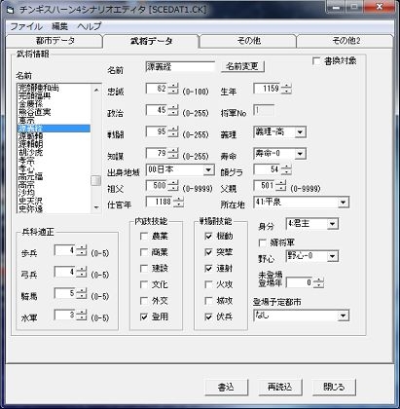The height and width of the screenshot is (409, 400).
Task: Click the 顔グラ spinner arrows
Action: [286, 169]
